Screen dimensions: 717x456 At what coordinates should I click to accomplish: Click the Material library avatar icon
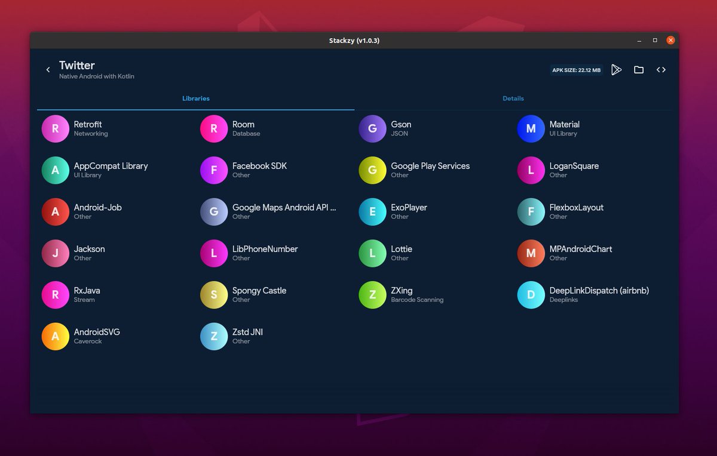click(531, 129)
